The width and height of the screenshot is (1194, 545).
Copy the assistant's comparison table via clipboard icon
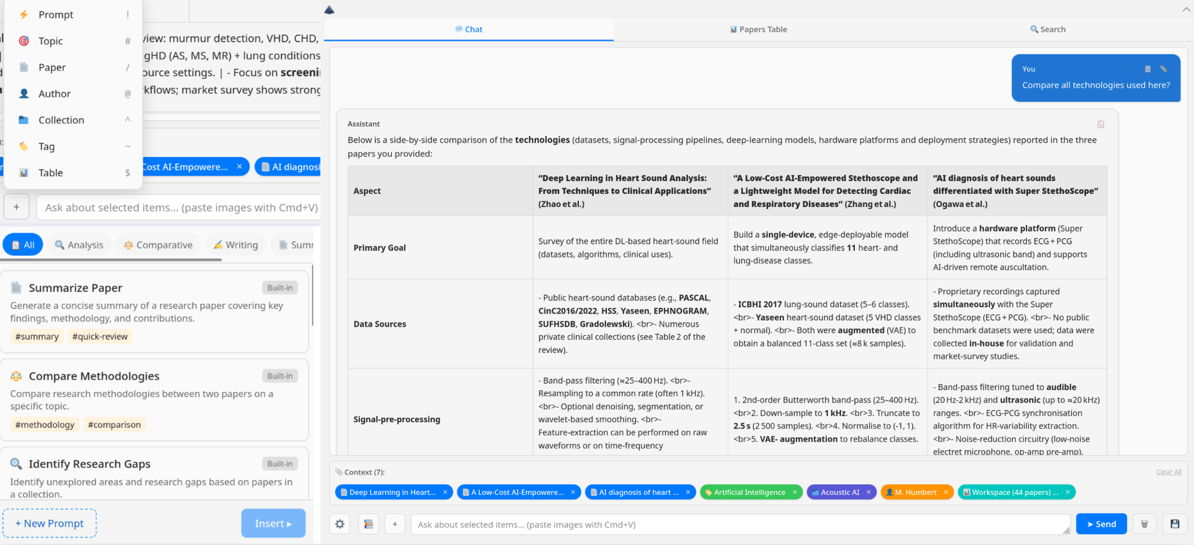tap(1101, 124)
